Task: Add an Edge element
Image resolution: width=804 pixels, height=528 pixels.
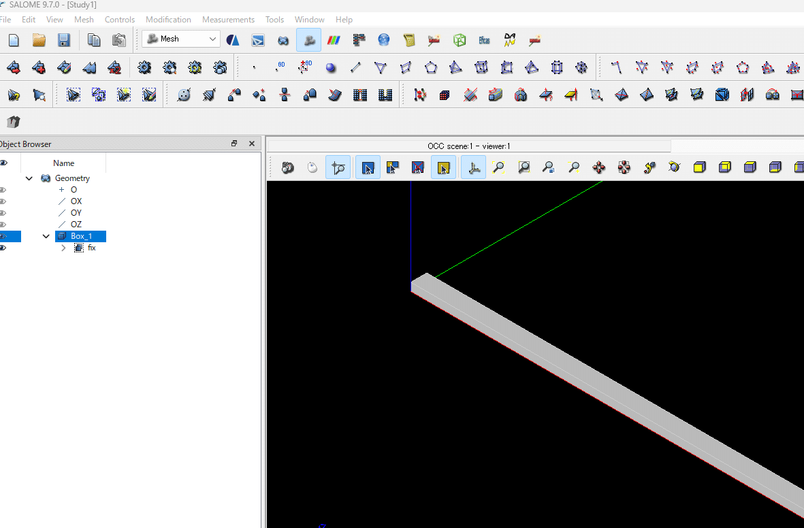Action: [x=355, y=67]
